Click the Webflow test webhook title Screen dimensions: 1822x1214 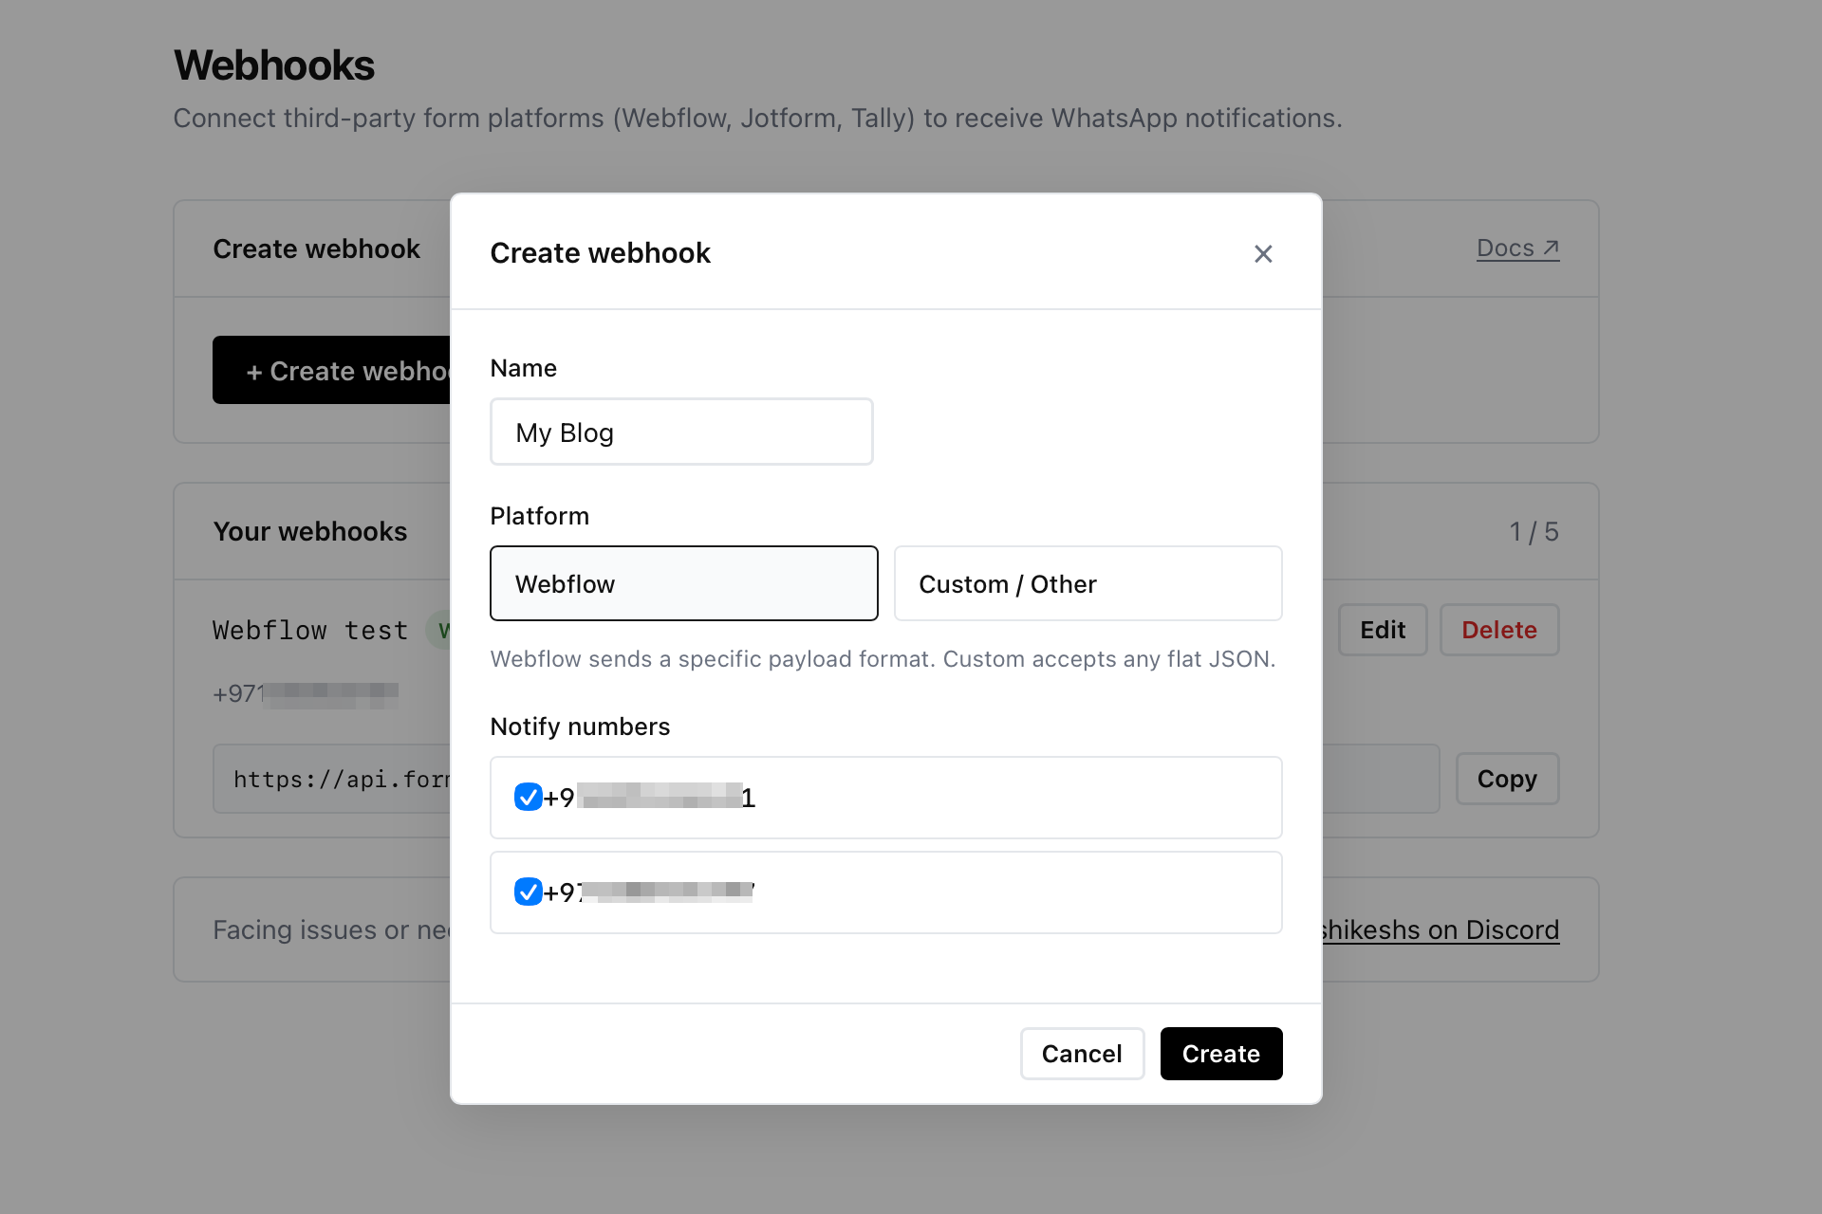click(309, 629)
